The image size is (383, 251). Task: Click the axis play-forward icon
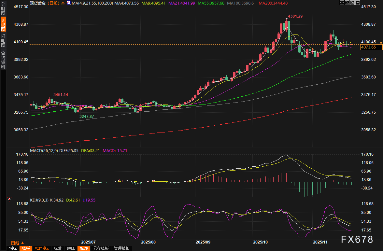click(x=352, y=3)
